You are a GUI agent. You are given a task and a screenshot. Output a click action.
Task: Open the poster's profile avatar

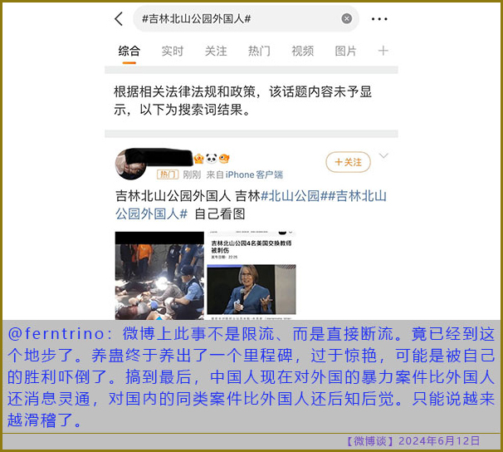pyautogui.click(x=129, y=165)
